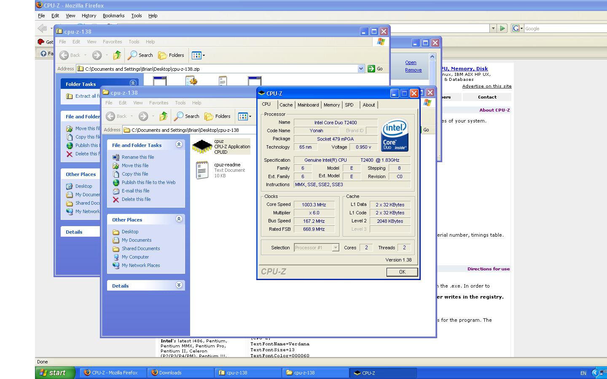The width and height of the screenshot is (607, 379).
Task: Click Windows Start button
Action: click(55, 373)
